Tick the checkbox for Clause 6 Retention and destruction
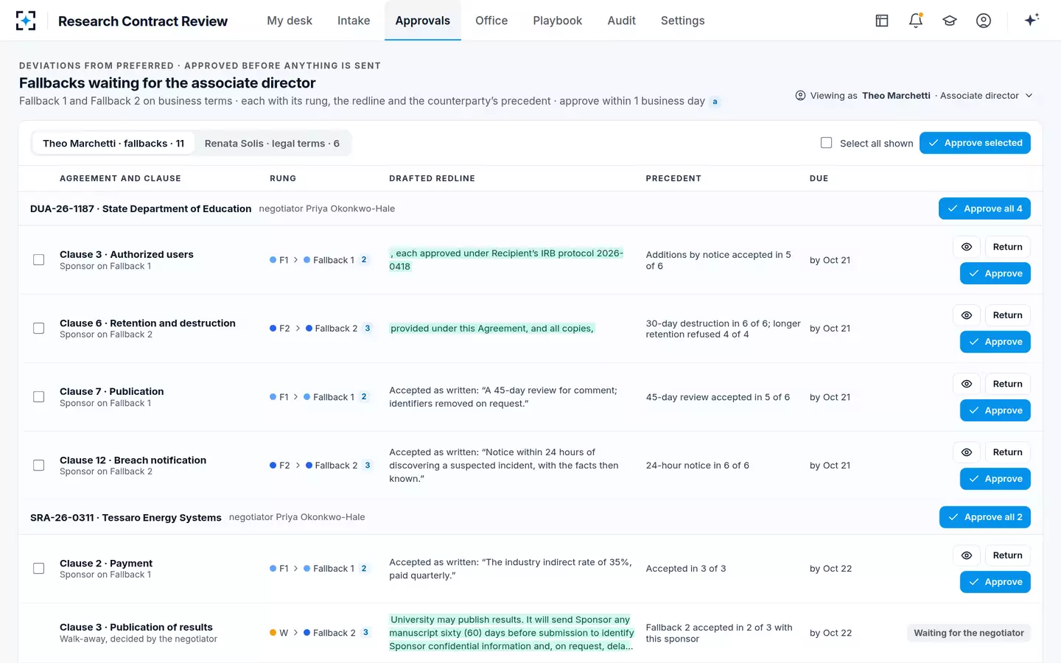1061x663 pixels. tap(39, 329)
